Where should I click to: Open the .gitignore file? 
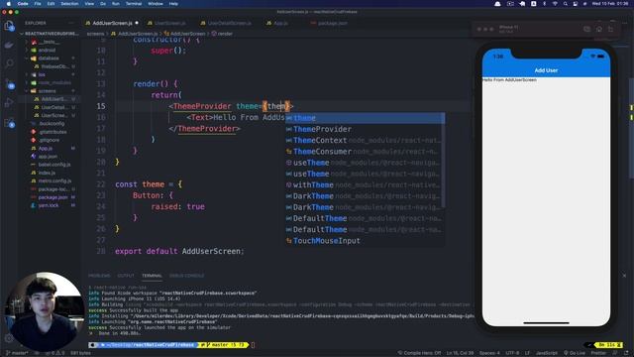(x=50, y=140)
